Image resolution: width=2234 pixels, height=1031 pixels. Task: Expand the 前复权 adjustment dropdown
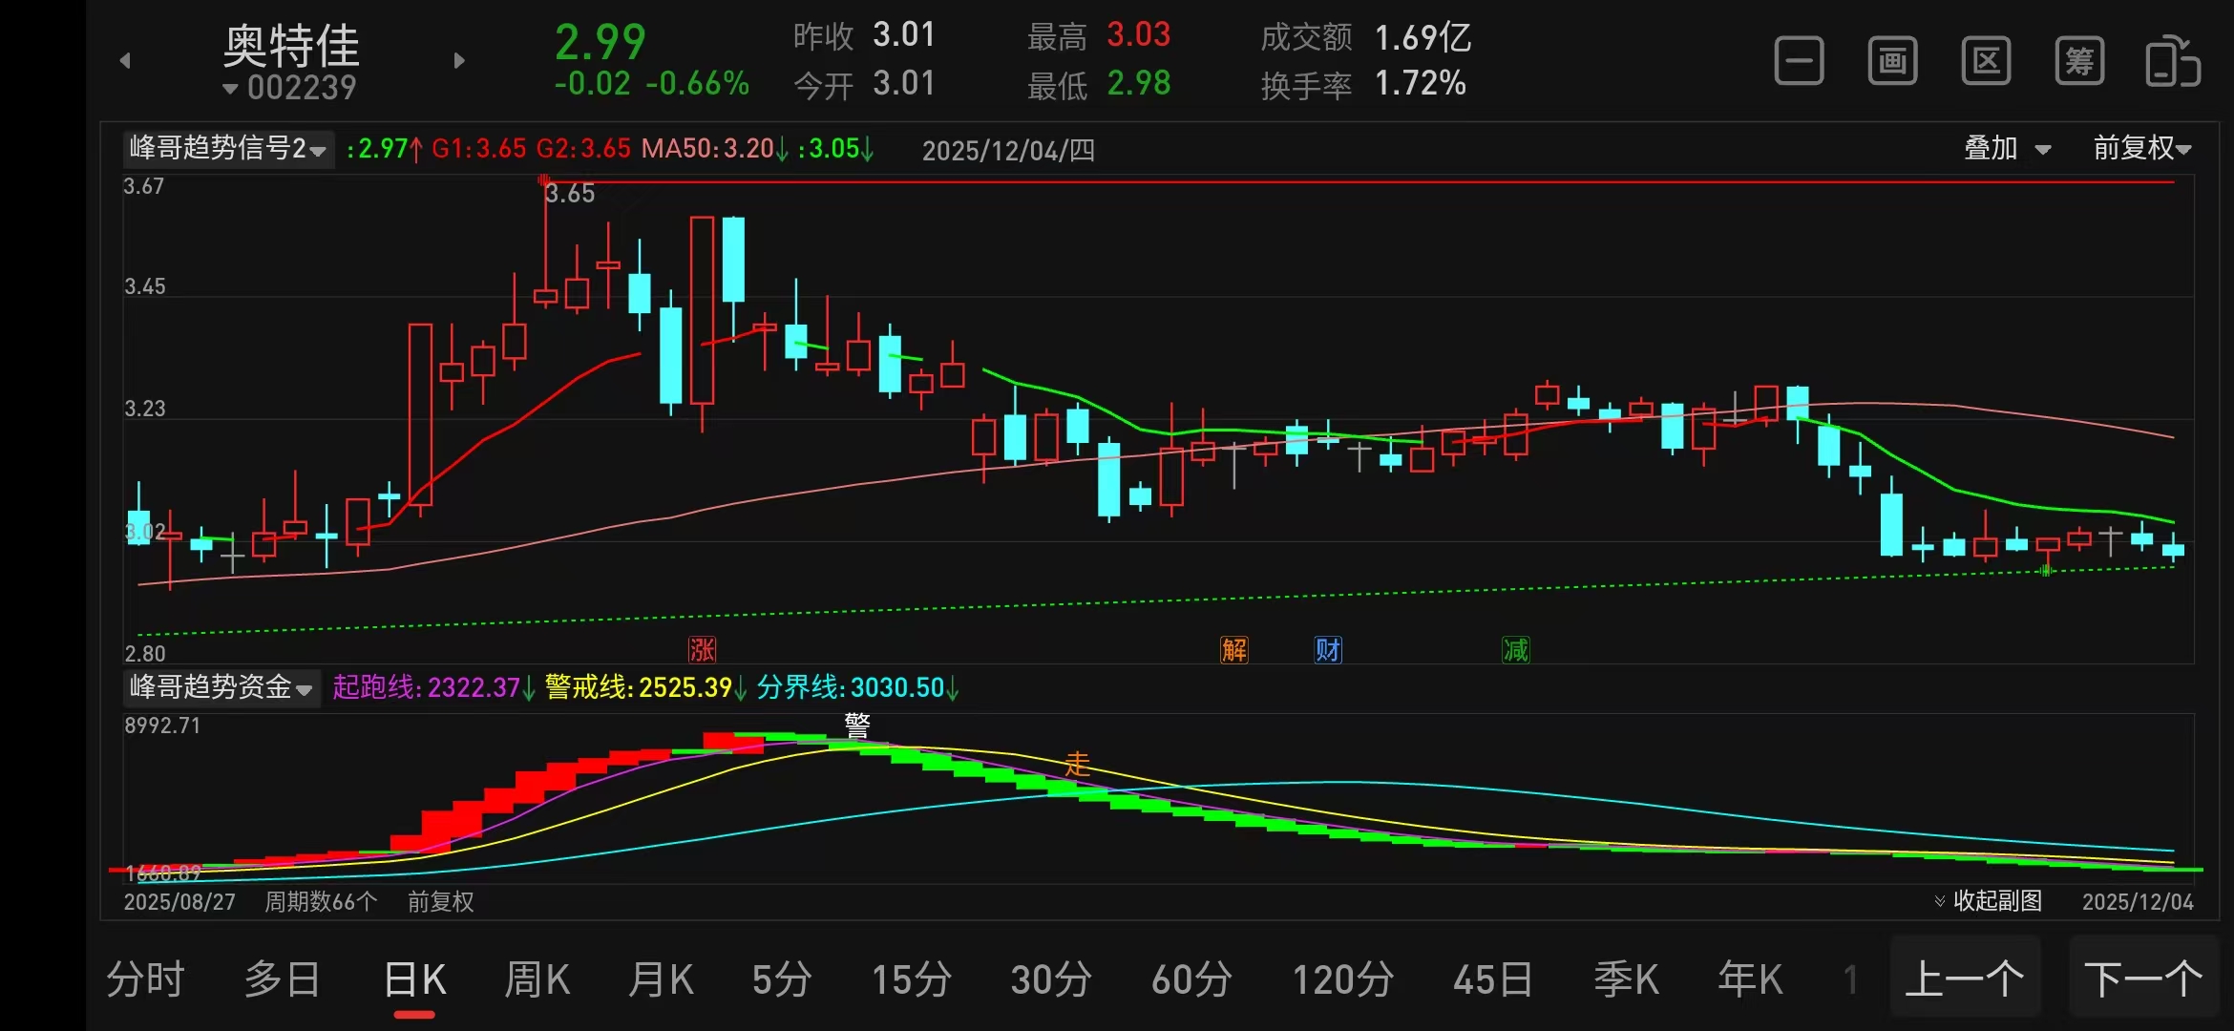2141,149
